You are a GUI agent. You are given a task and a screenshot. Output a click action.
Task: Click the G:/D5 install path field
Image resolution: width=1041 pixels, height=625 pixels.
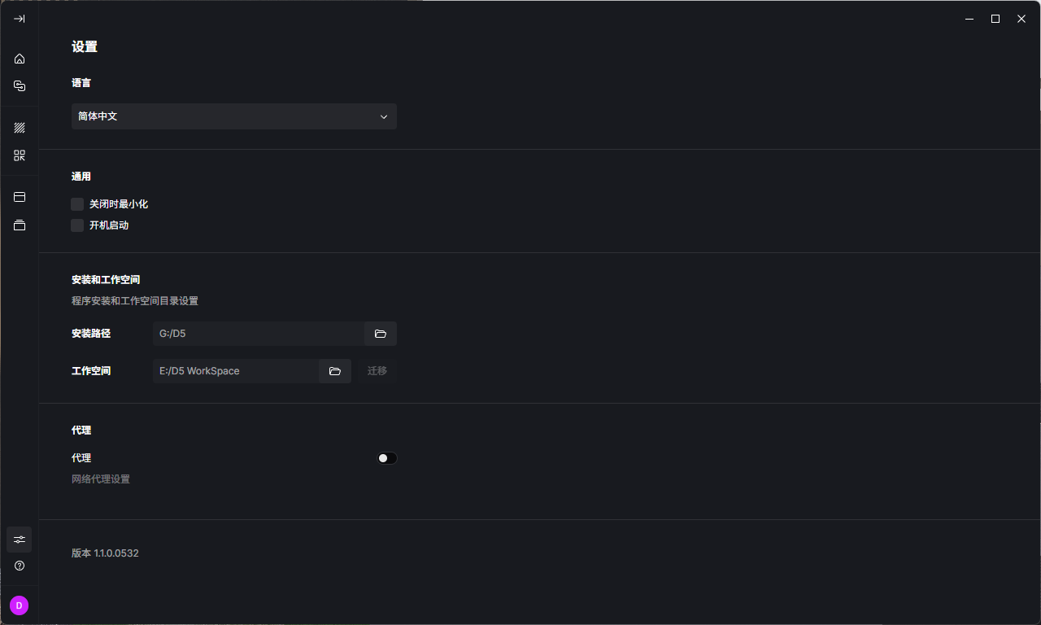pos(258,334)
